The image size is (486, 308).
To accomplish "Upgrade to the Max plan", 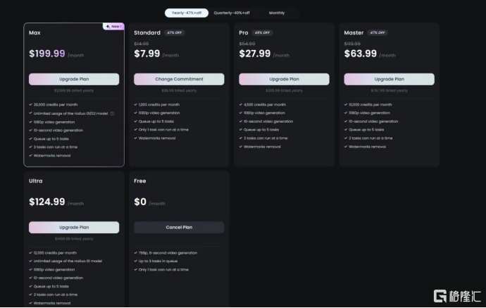I will pyautogui.click(x=74, y=79).
